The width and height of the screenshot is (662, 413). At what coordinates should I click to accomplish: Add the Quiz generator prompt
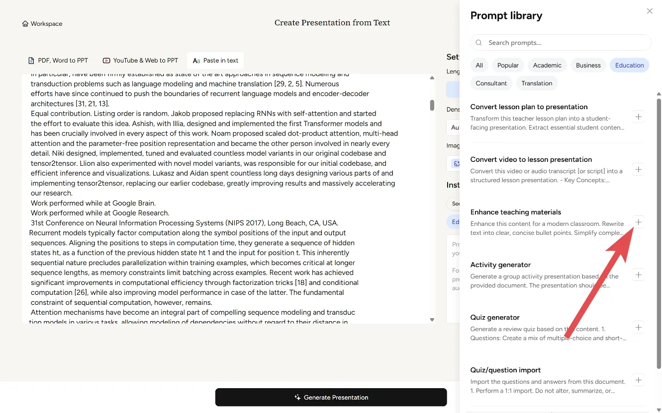[x=639, y=328]
